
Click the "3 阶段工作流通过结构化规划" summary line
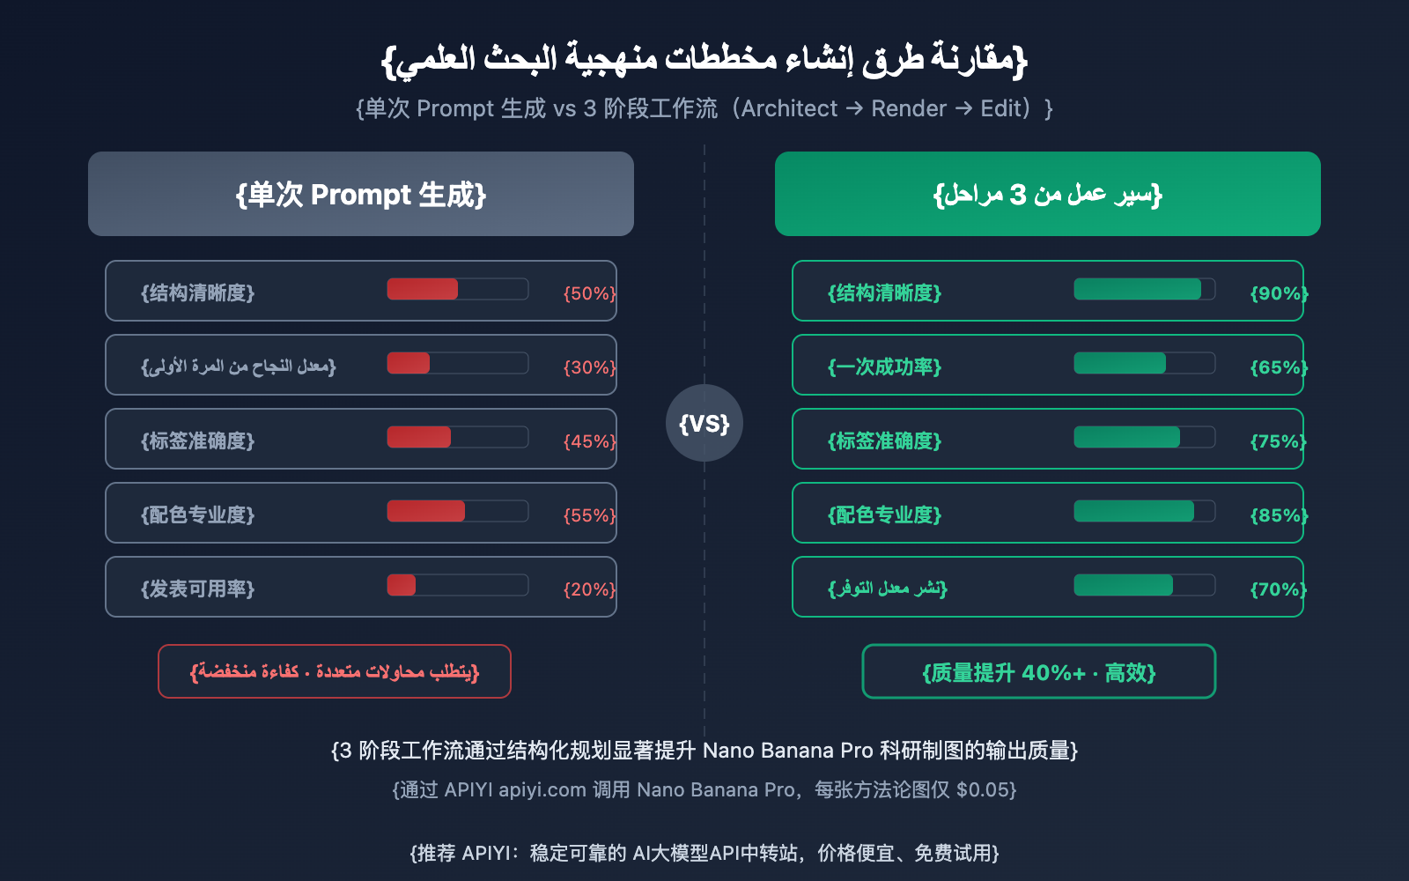(704, 750)
